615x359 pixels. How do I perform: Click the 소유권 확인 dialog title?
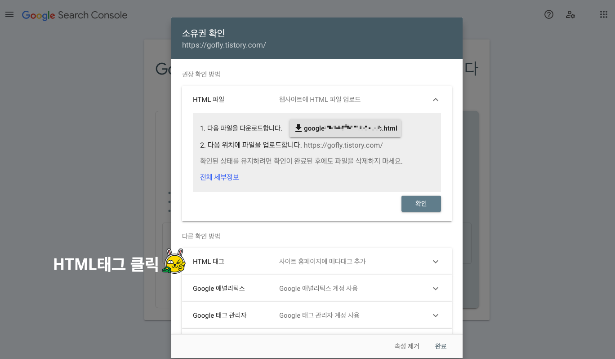(203, 33)
